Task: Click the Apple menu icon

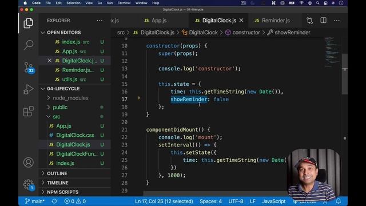Action: [25, 3]
